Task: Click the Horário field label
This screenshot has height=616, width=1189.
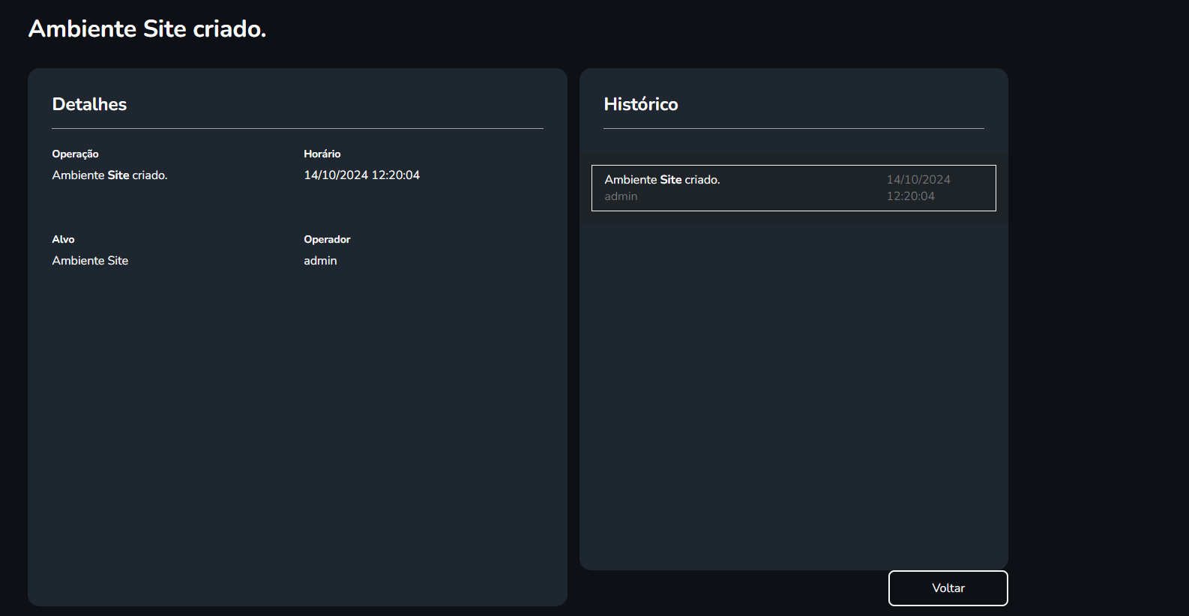Action: (x=322, y=154)
